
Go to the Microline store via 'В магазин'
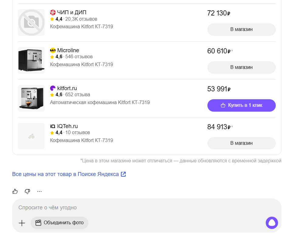(x=241, y=67)
